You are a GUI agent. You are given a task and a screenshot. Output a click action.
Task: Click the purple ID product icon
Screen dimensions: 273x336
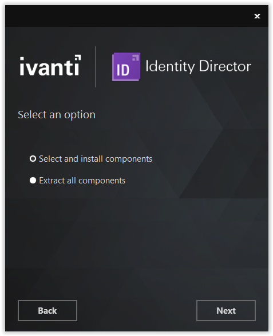pyautogui.click(x=126, y=67)
